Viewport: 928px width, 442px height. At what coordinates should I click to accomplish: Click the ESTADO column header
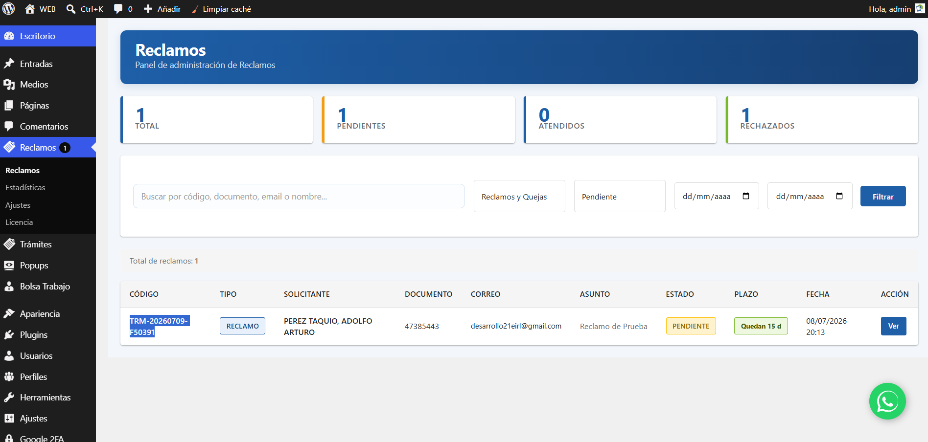[680, 294]
